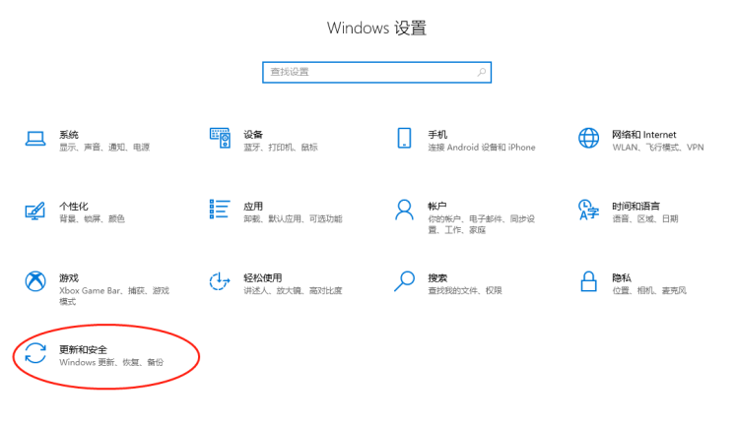The image size is (735, 424).
Task: Open the 设备 keyboard and speaker icon
Action: [x=220, y=138]
